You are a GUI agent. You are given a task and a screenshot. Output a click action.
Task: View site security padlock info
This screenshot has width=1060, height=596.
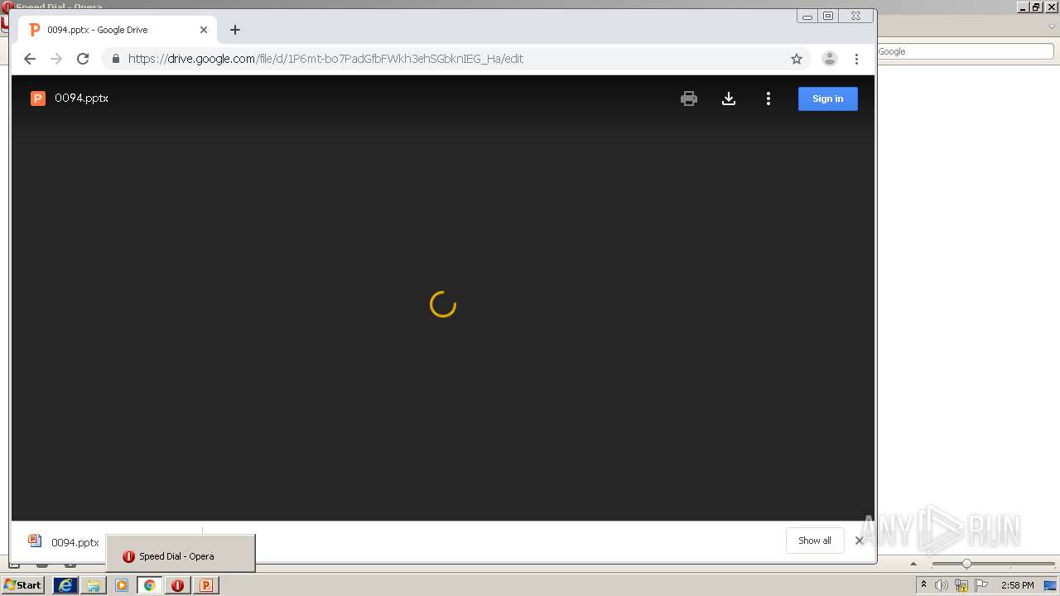click(x=115, y=59)
